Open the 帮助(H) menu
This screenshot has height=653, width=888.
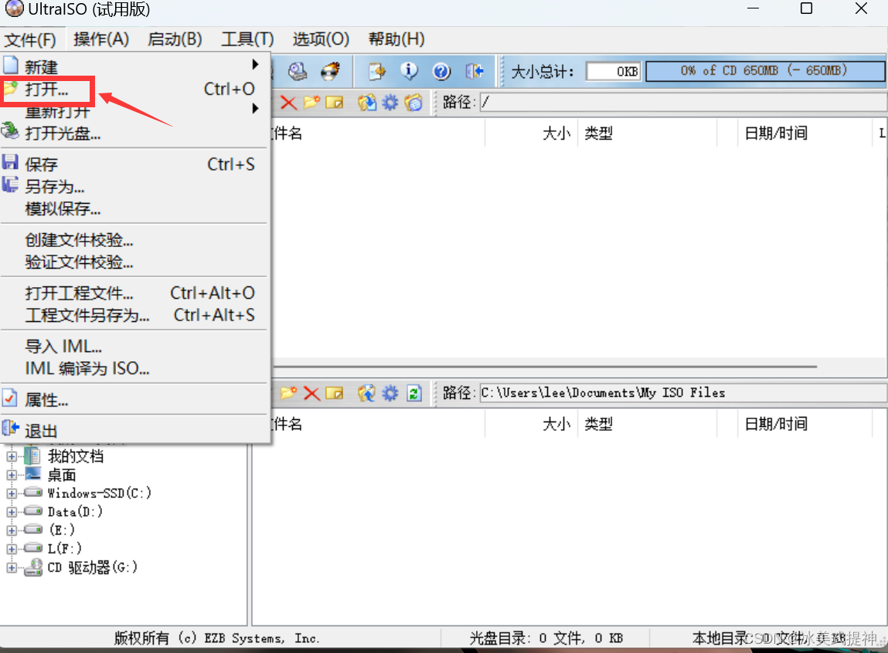tap(396, 39)
